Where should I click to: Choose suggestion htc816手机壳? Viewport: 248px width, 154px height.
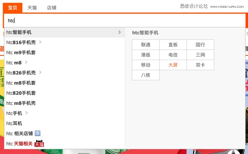(21, 42)
